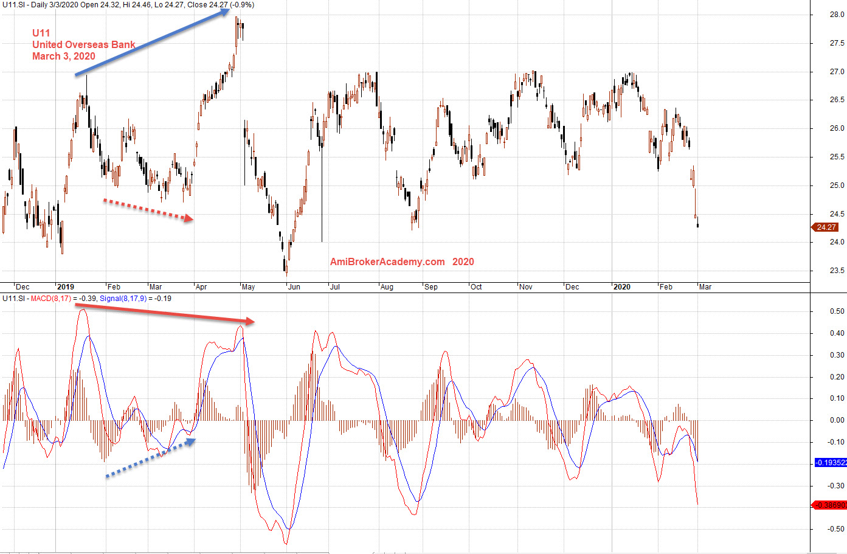Screen dimensions: 847x554
Task: Click the 2020 year marker on time axis
Action: pos(622,287)
